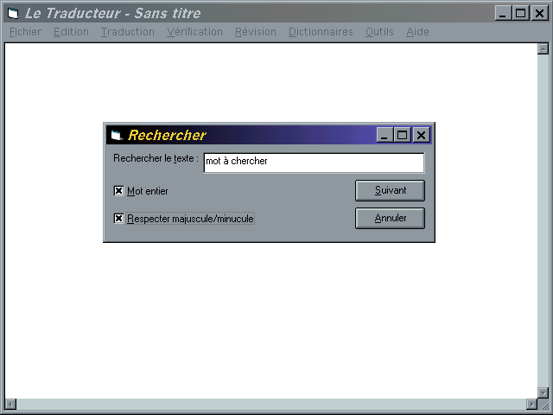Screen dimensions: 553x415
Task: Close the Rechercher dialog
Action: tap(421, 135)
